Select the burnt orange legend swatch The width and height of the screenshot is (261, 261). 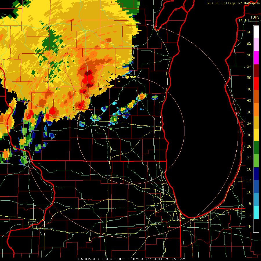pyautogui.click(x=256, y=96)
